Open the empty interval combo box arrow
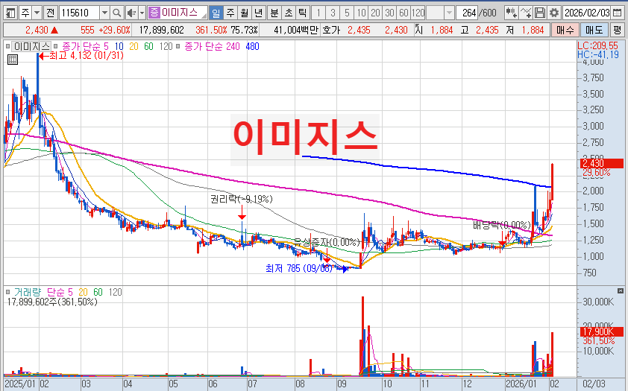Screen dimensions: 628x391 (x=449, y=13)
